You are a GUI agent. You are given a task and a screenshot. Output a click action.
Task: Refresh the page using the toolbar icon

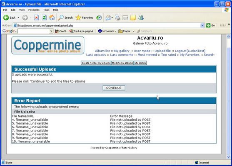tap(44, 18)
